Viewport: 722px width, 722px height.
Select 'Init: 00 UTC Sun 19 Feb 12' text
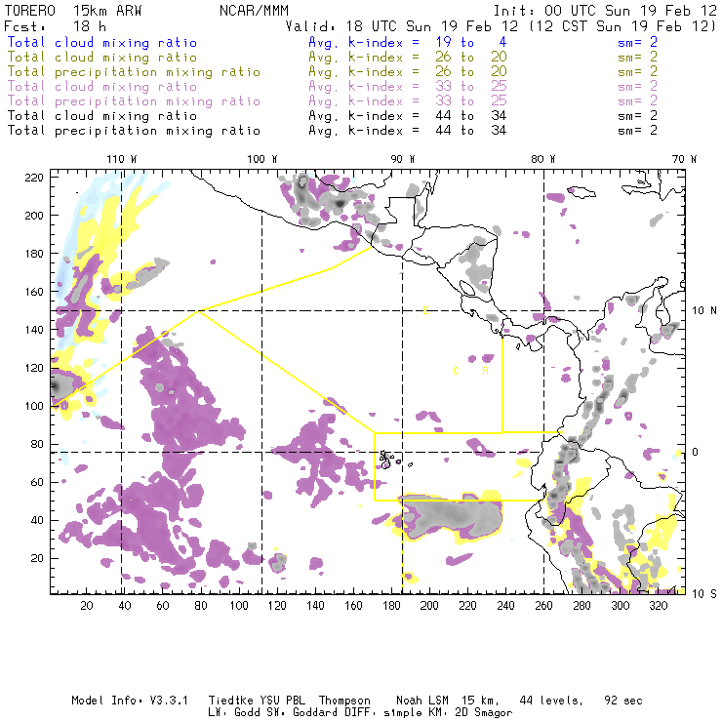click(605, 11)
